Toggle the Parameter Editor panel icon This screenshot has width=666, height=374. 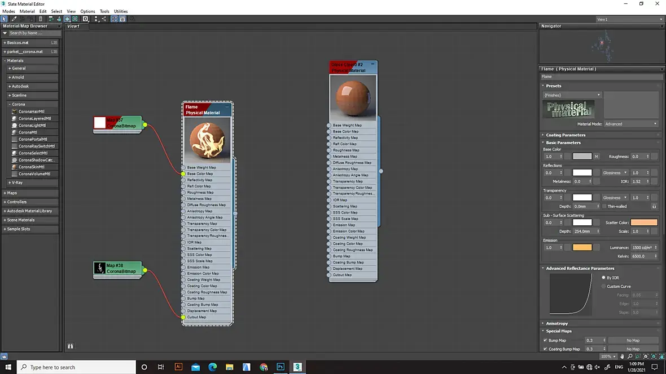[x=122, y=19]
